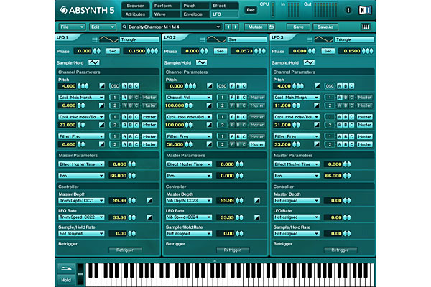The width and height of the screenshot is (431, 287).
Task: Click the panic exclamation mark icon
Action: (x=348, y=10)
